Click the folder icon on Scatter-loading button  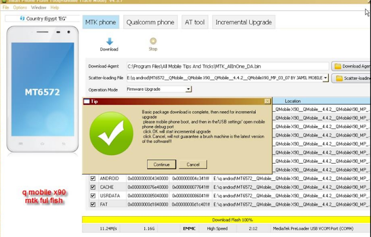[339, 78]
